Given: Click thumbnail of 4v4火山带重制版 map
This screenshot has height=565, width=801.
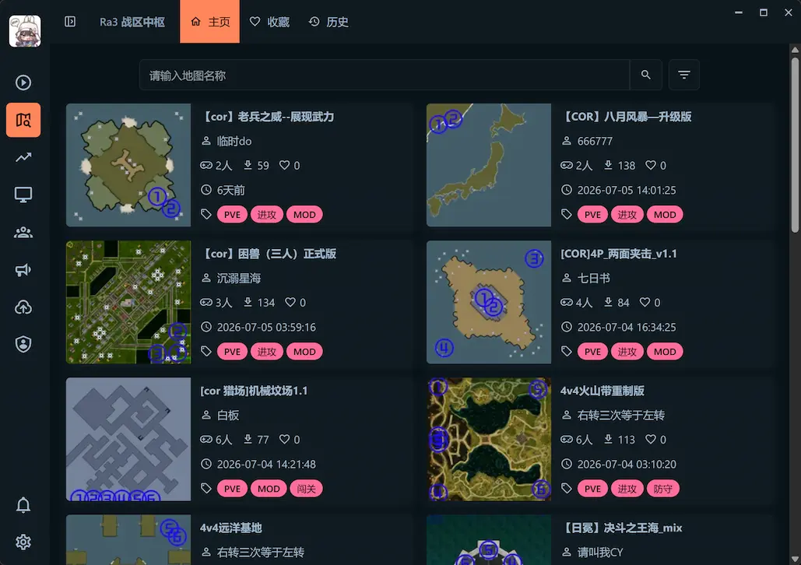Looking at the screenshot, I should 488,439.
